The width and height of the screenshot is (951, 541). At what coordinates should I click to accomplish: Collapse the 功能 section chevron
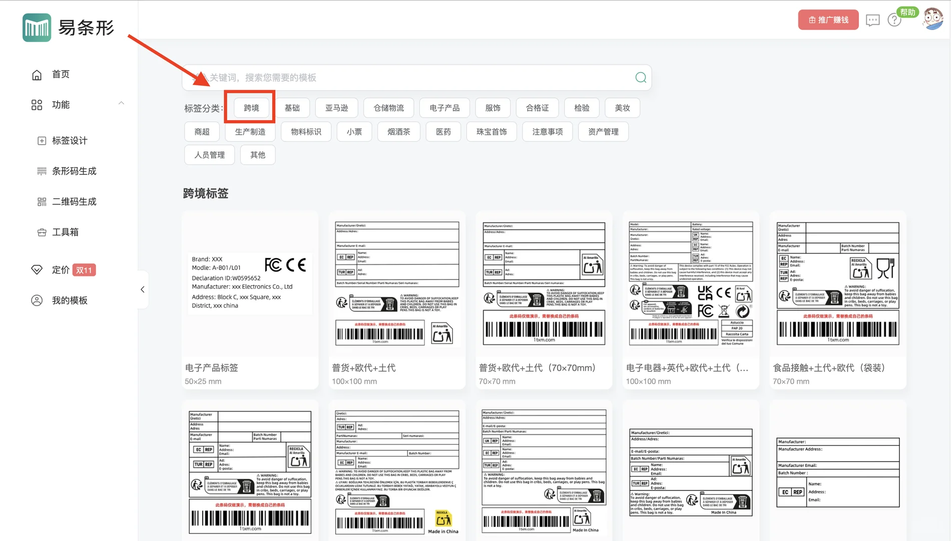[121, 102]
